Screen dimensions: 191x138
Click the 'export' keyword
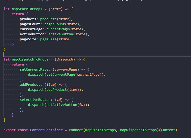[10, 130]
